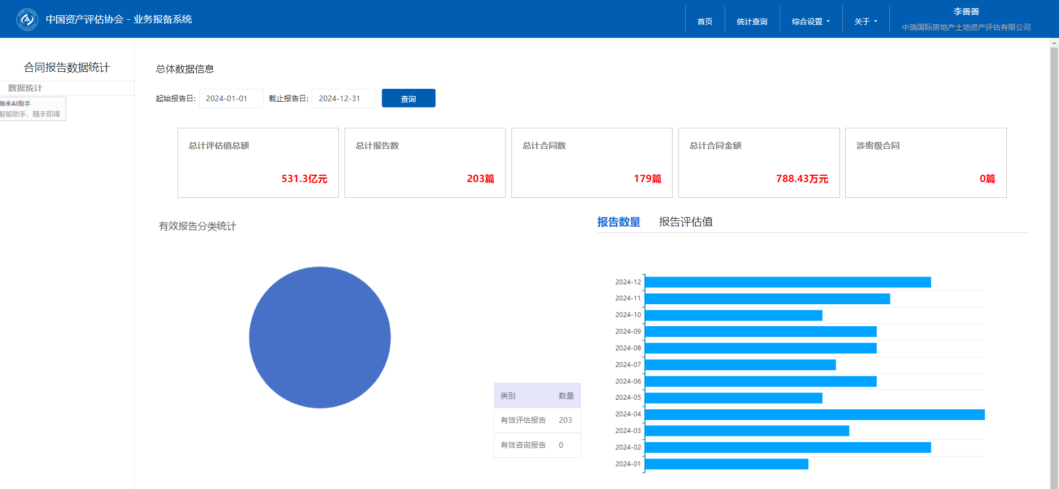Expand the 关于 dropdown menu
Screen dimensions: 1059x489
866,21
